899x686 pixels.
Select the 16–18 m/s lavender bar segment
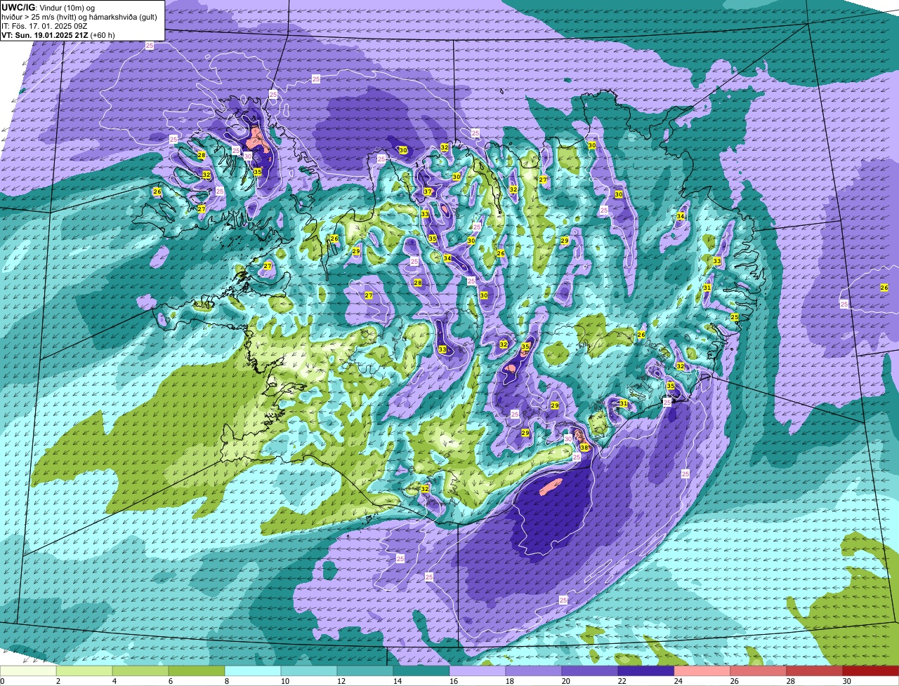tap(478, 671)
